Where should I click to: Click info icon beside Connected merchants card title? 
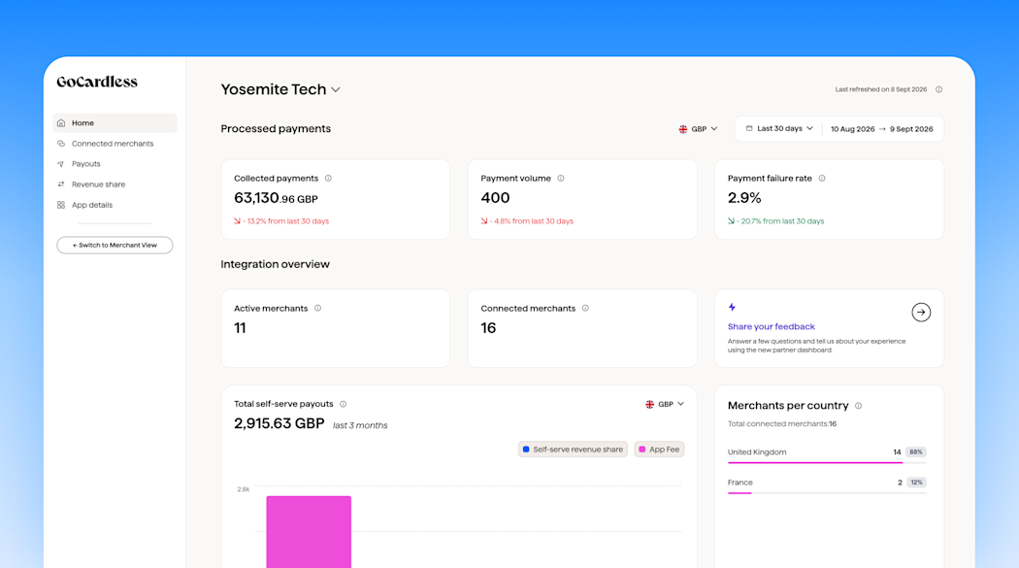pos(585,308)
